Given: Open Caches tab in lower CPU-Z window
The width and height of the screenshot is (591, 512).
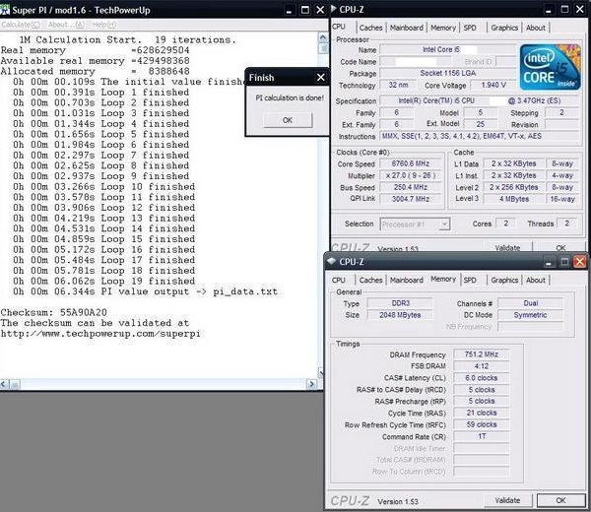Looking at the screenshot, I should [x=370, y=280].
